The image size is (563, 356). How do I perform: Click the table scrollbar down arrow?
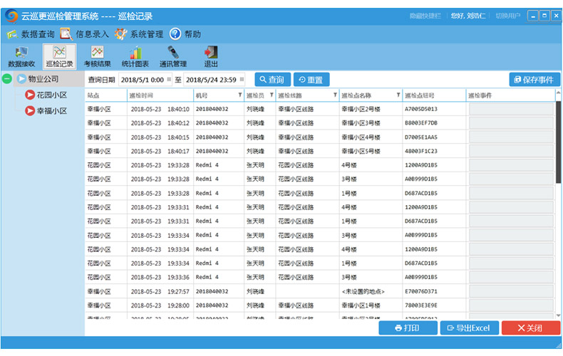pyautogui.click(x=558, y=315)
